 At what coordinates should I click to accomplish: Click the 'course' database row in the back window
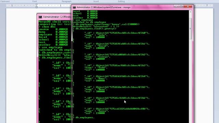pos(53,29)
